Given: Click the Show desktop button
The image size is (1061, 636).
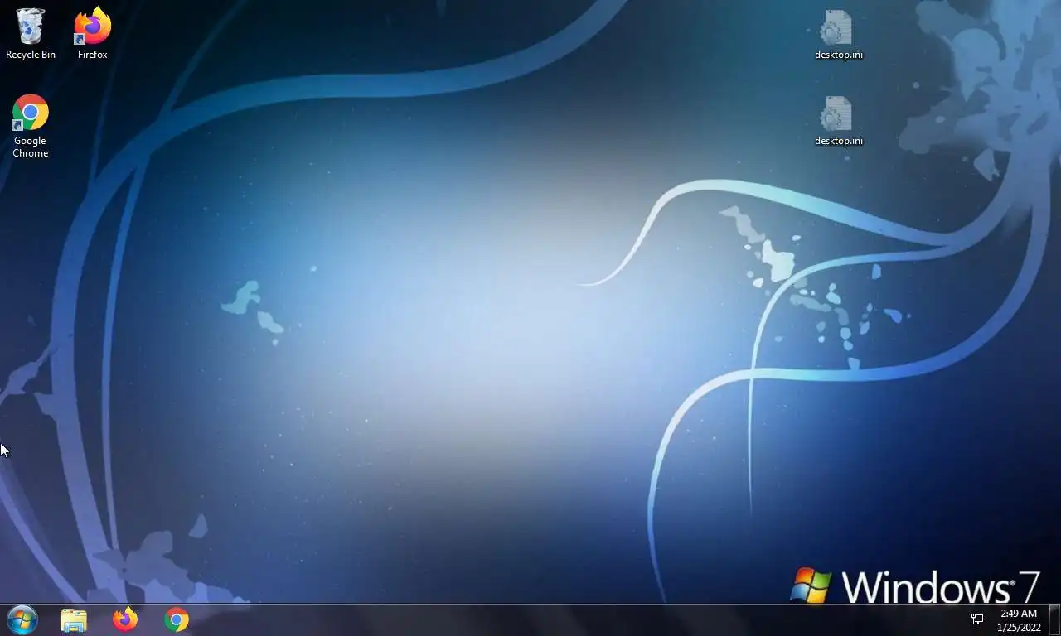Looking at the screenshot, I should (1055, 619).
